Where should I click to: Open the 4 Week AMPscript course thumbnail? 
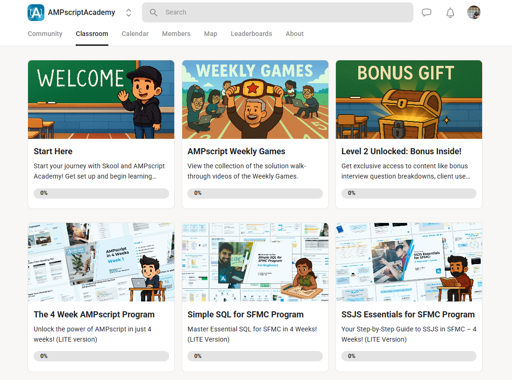click(x=101, y=262)
